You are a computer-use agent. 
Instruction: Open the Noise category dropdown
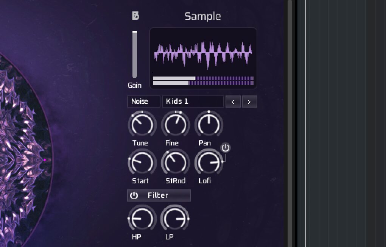(x=143, y=102)
